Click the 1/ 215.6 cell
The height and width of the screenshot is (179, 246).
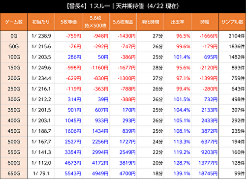pyautogui.click(x=41, y=47)
